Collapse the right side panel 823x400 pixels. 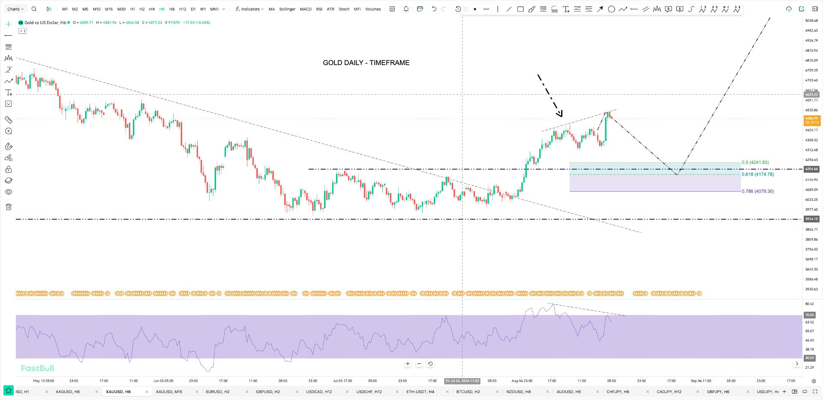[x=815, y=9]
